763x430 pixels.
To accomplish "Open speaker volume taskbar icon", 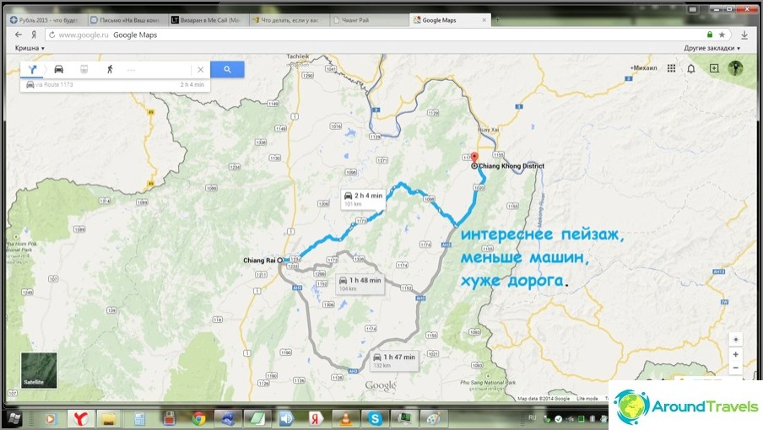I will click(x=287, y=418).
